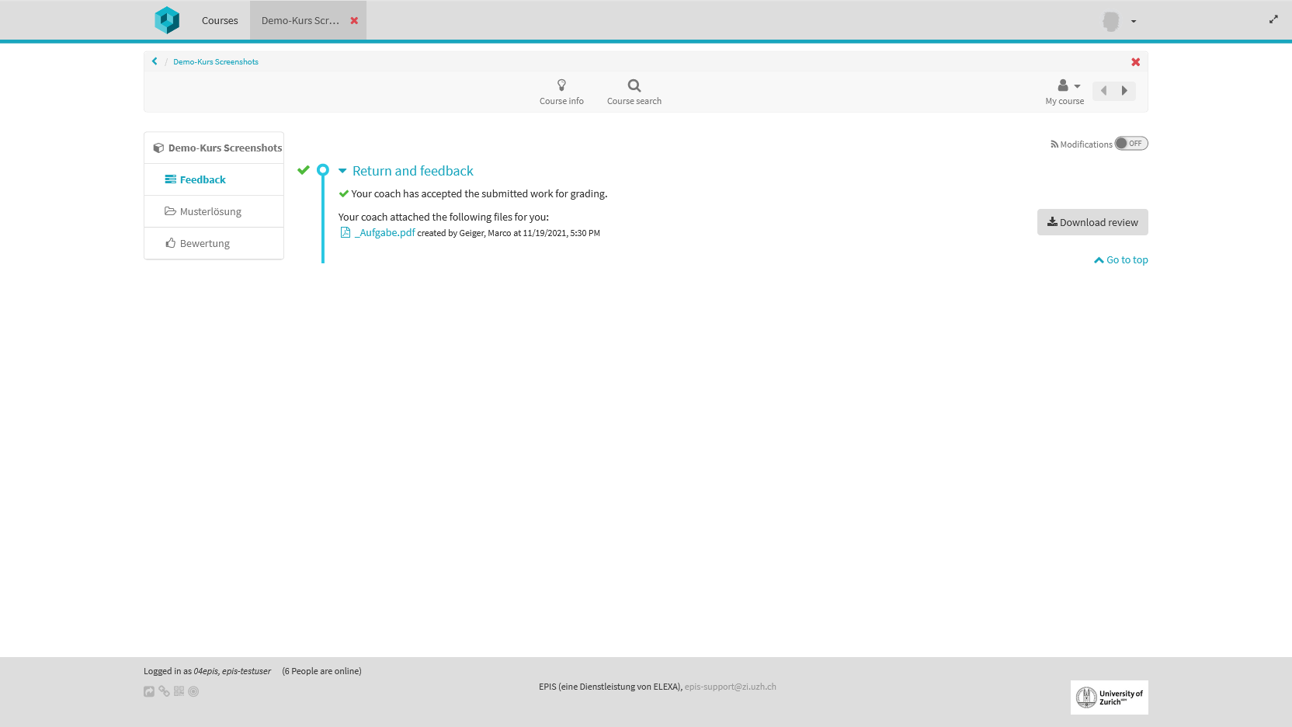Open Course info lightbulb icon
This screenshot has width=1292, height=727.
561,85
